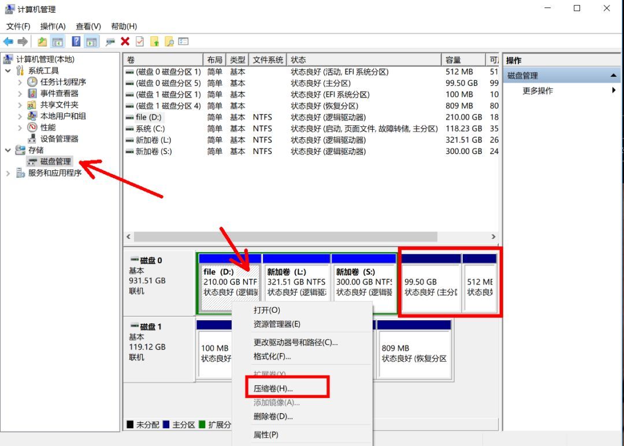This screenshot has width=624, height=446.
Task: Open the 操作(A) menu
Action: pyautogui.click(x=53, y=27)
